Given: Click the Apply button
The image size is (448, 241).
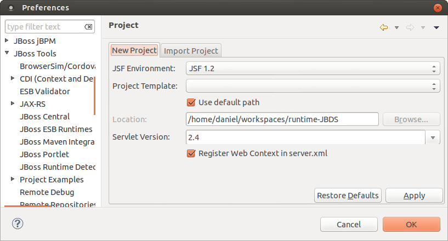Looking at the screenshot, I should pyautogui.click(x=413, y=196).
